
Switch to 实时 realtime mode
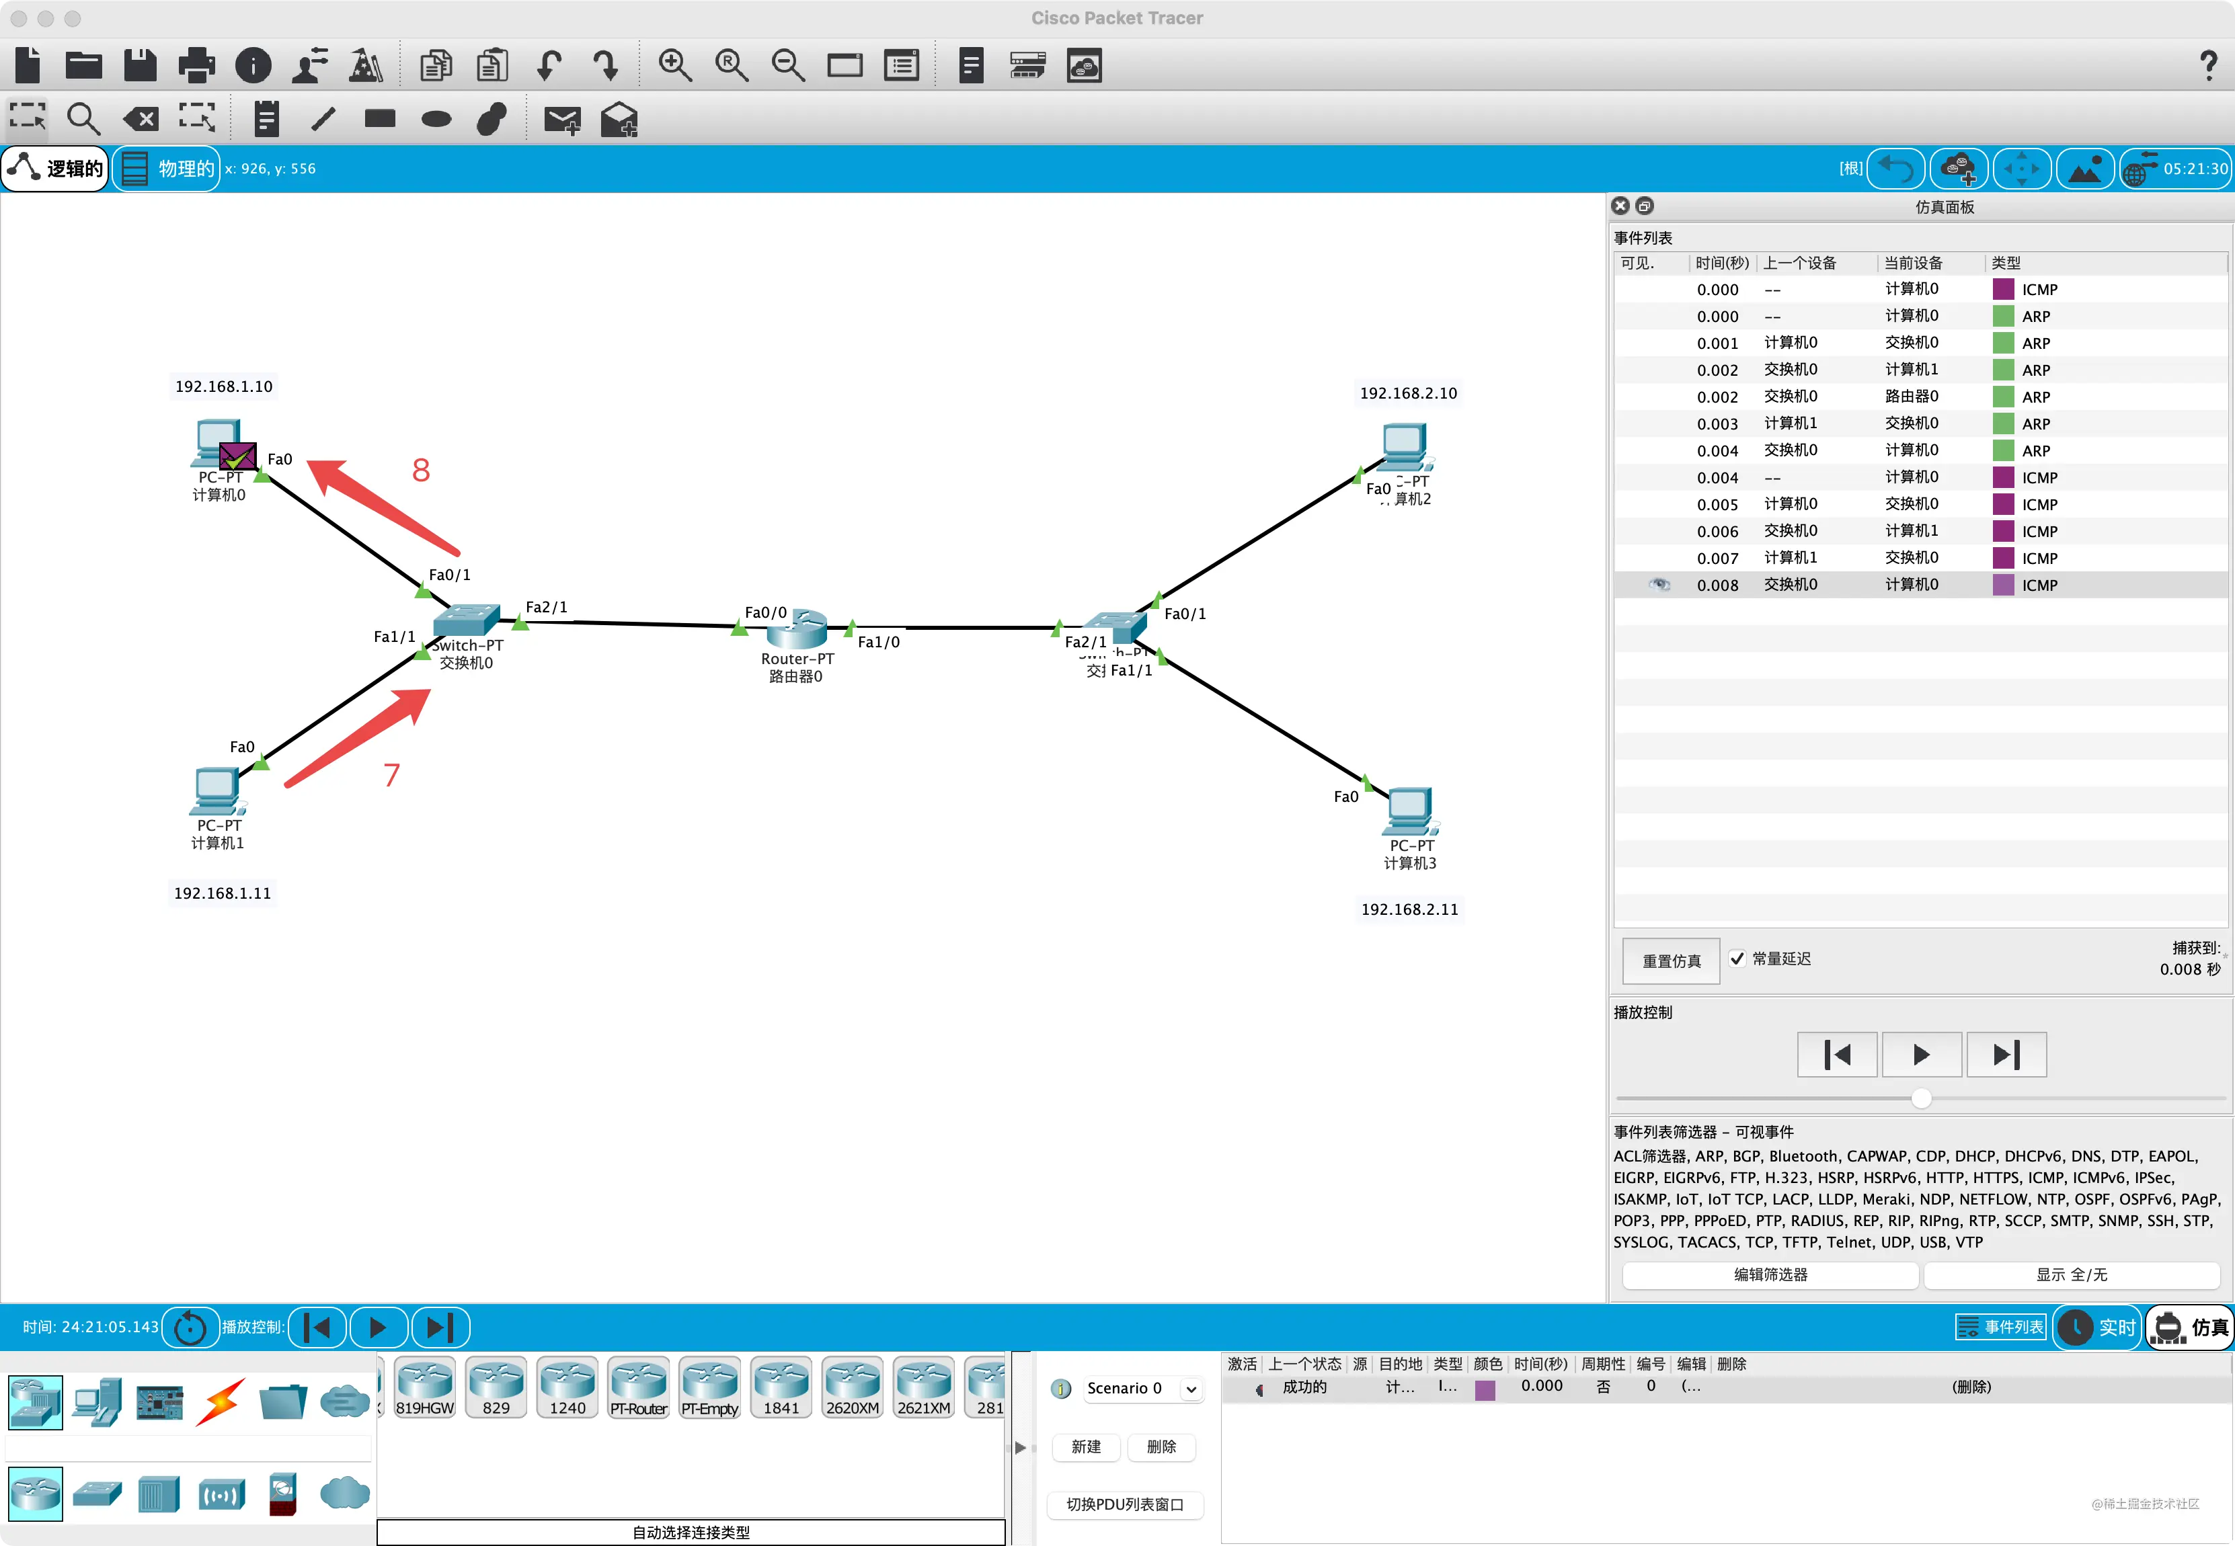tap(2097, 1327)
